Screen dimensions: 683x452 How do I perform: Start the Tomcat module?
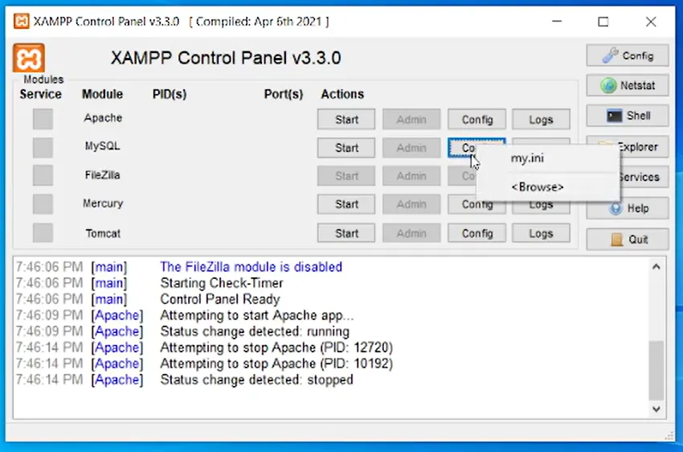[346, 233]
